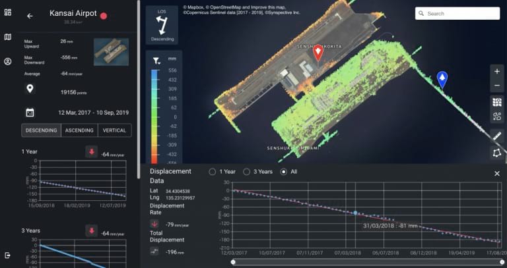Open the user account icon in sidebar

8,62
